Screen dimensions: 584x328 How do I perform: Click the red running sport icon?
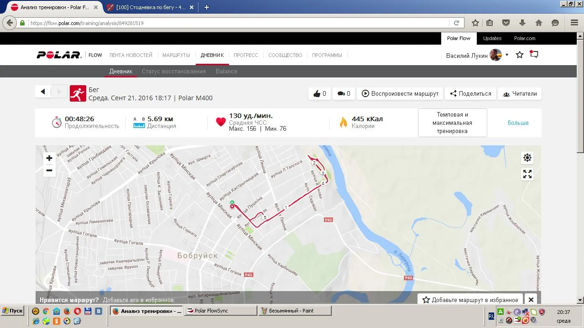(x=78, y=93)
